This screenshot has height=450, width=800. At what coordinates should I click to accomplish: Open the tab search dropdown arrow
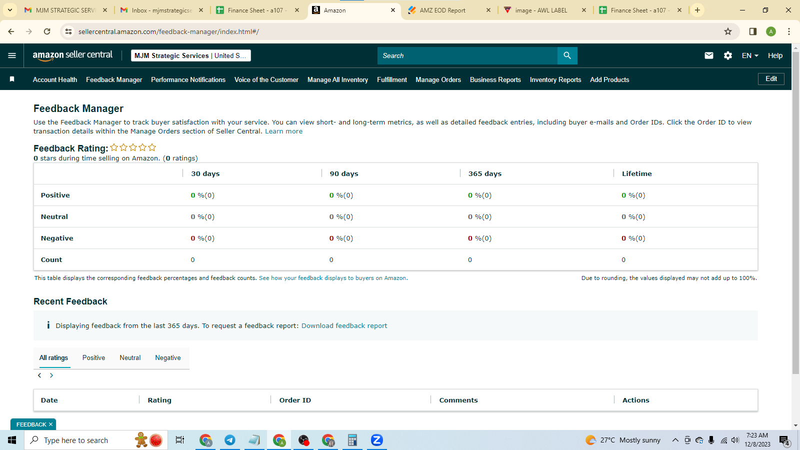[9, 10]
